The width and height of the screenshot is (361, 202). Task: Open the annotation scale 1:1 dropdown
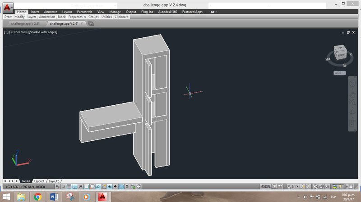tap(294, 186)
